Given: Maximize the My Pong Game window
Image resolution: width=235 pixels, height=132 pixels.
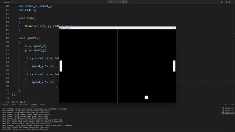Looking at the screenshot, I should [x=168, y=28].
